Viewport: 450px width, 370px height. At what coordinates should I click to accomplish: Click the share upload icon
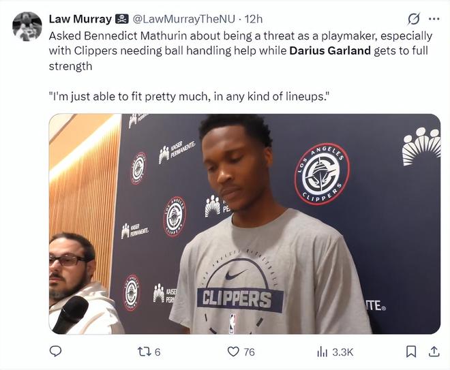(434, 352)
